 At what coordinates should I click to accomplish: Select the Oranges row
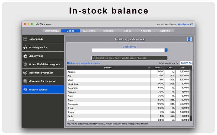coord(128,92)
